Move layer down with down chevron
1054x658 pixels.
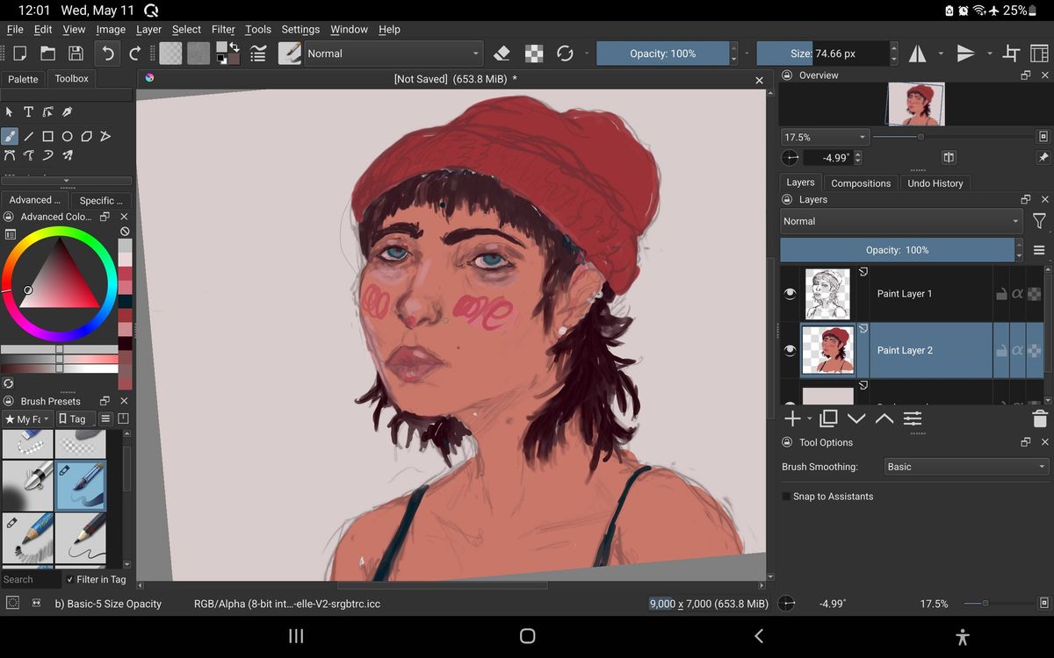pos(856,418)
